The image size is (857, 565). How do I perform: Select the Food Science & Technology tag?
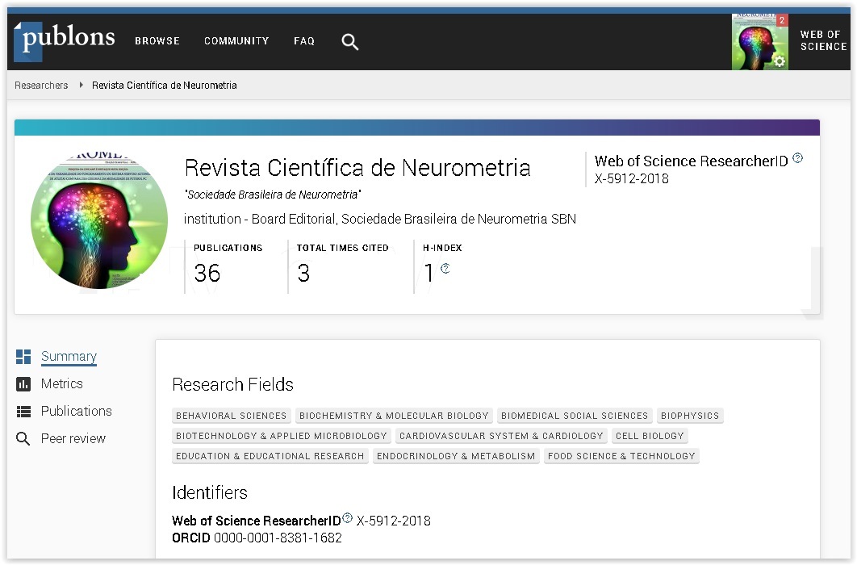tap(621, 456)
